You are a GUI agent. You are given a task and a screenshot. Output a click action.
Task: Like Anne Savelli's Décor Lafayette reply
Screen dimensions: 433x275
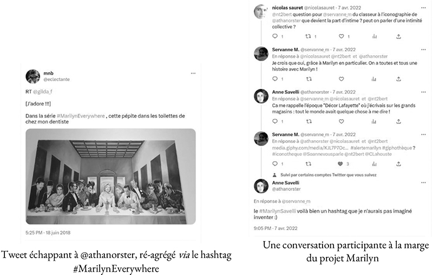(342, 121)
